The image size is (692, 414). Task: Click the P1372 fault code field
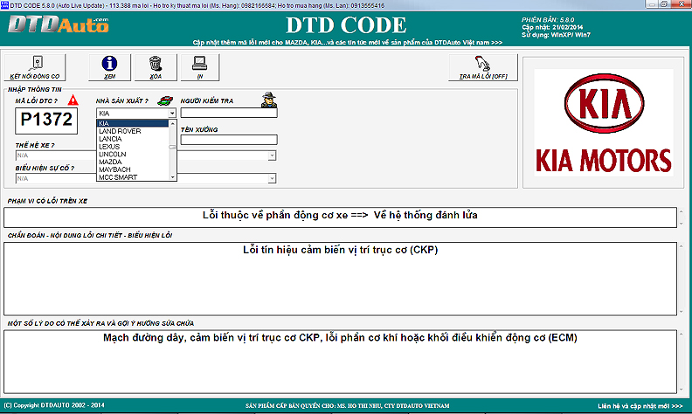46,121
